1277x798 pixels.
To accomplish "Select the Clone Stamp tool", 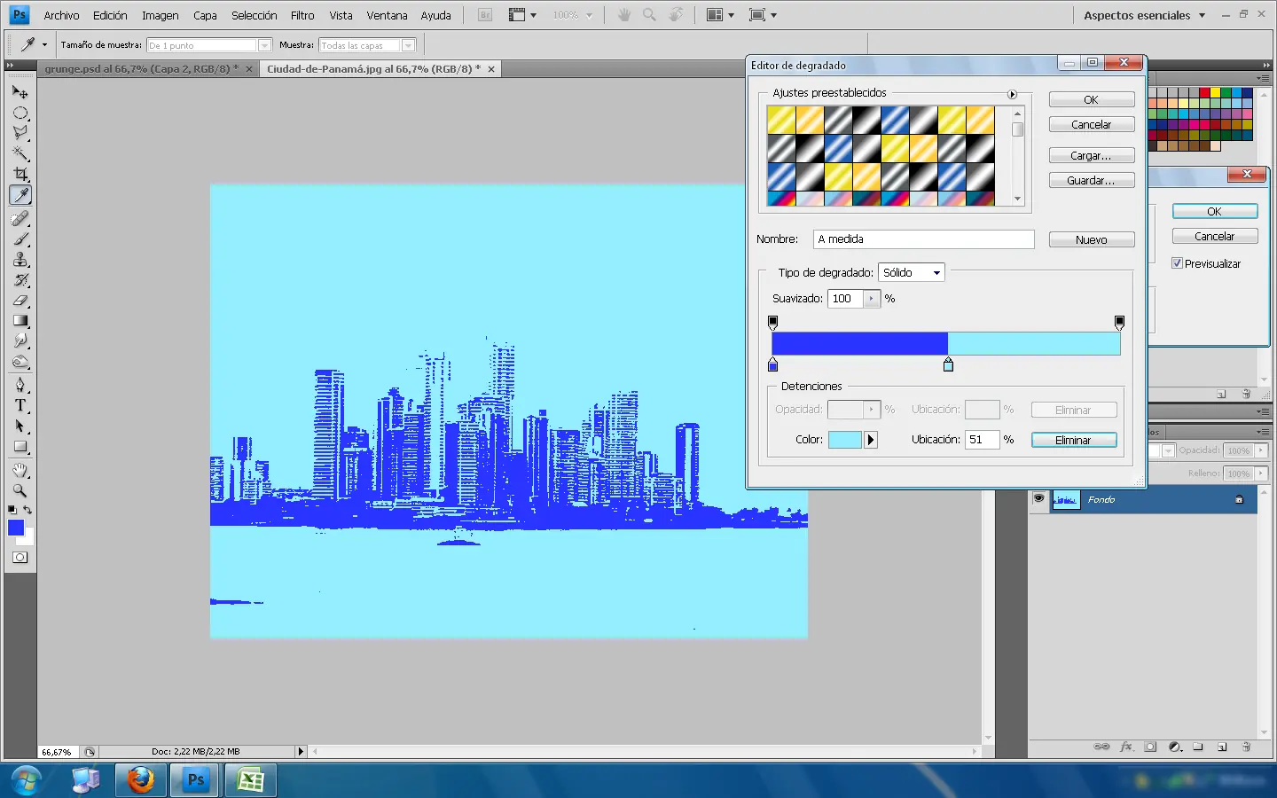I will point(20,259).
